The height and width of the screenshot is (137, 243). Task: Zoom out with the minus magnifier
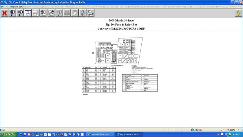[x=20, y=13]
